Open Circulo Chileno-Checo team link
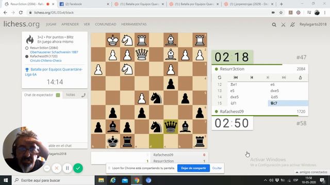The width and height of the screenshot is (330, 185). [x=46, y=61]
